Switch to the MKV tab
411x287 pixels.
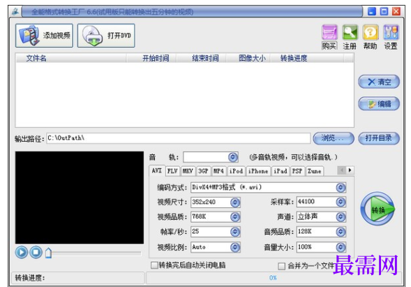(188, 171)
